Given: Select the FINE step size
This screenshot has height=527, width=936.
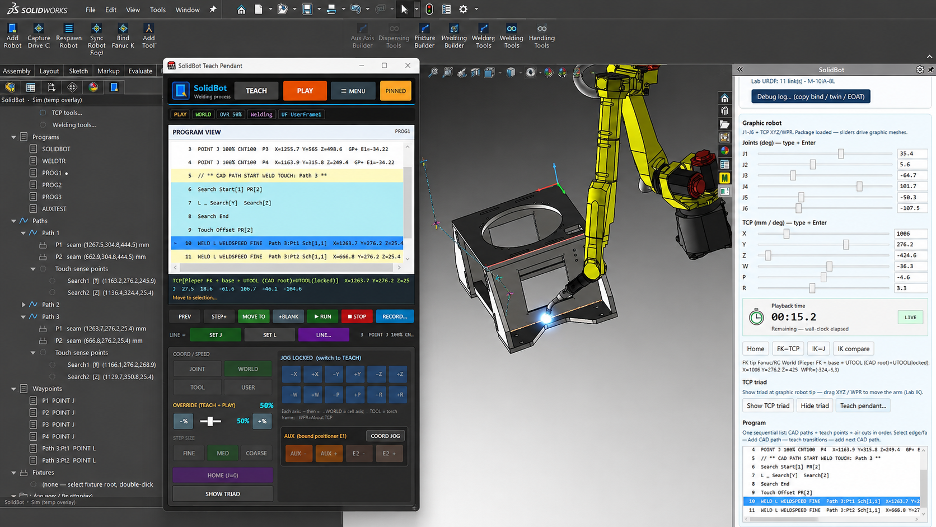Looking at the screenshot, I should pos(189,453).
